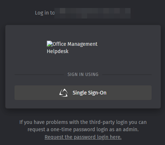Click the 'If you have problems' help sentence
The width and height of the screenshot is (165, 145).
click(x=83, y=126)
